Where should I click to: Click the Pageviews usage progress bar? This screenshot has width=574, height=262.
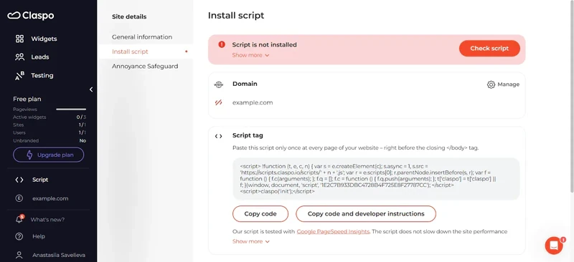pyautogui.click(x=71, y=109)
